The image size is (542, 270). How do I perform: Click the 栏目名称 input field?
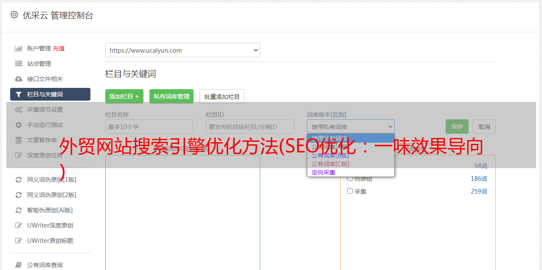[x=149, y=127]
